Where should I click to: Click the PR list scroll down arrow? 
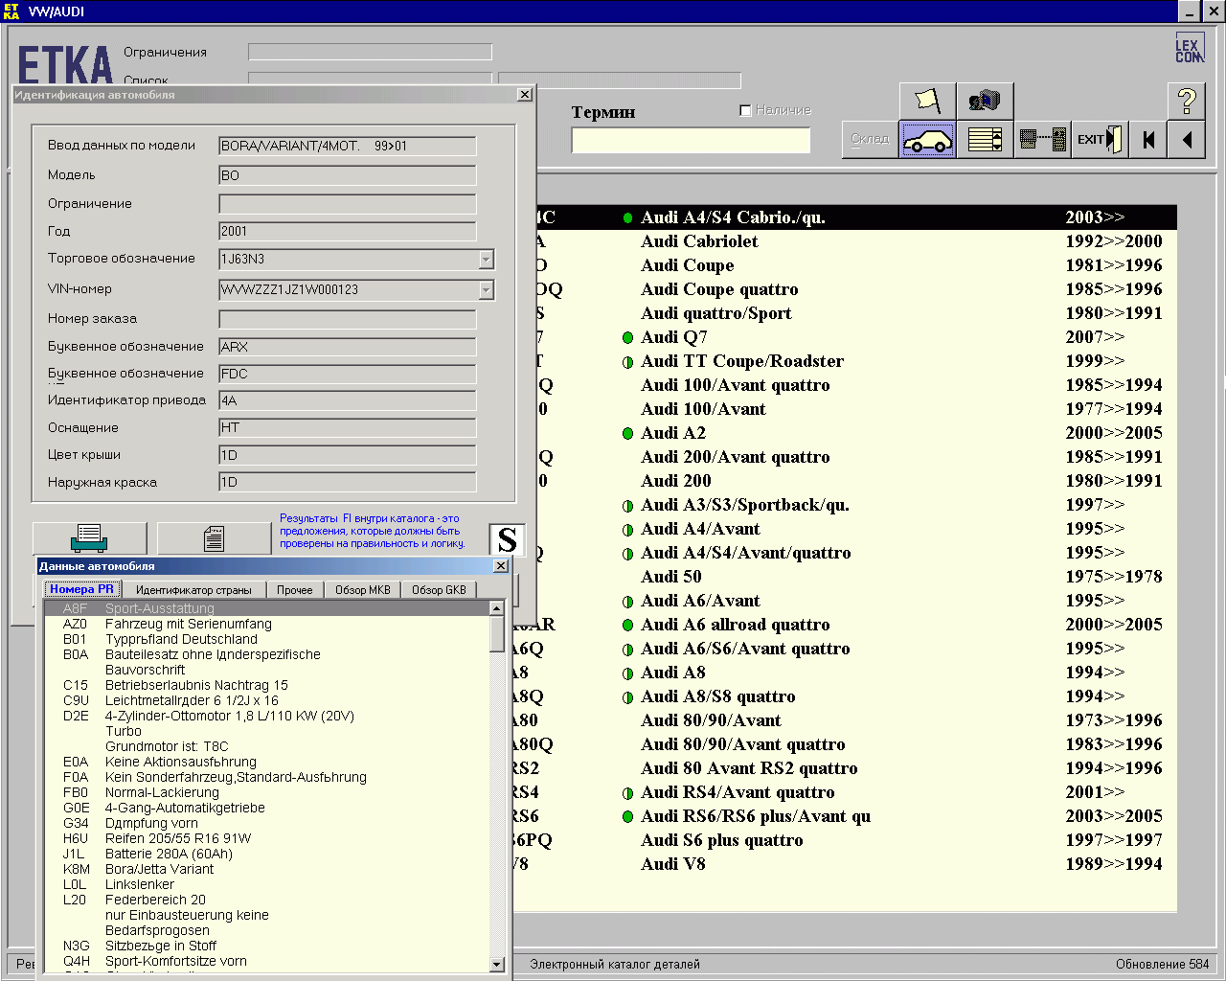click(496, 964)
